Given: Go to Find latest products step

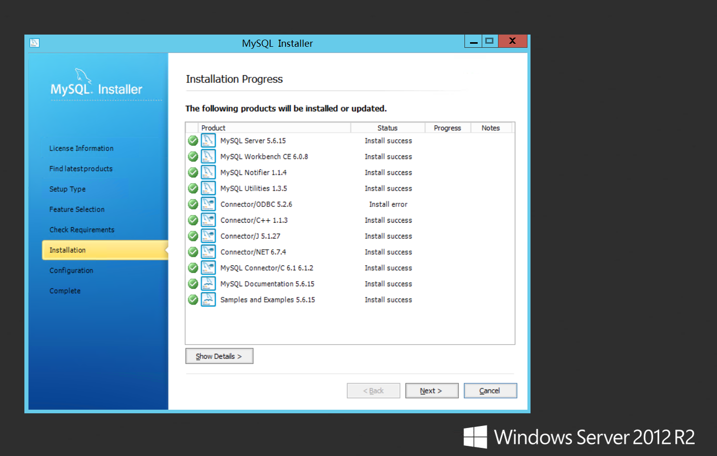Looking at the screenshot, I should 81,169.
